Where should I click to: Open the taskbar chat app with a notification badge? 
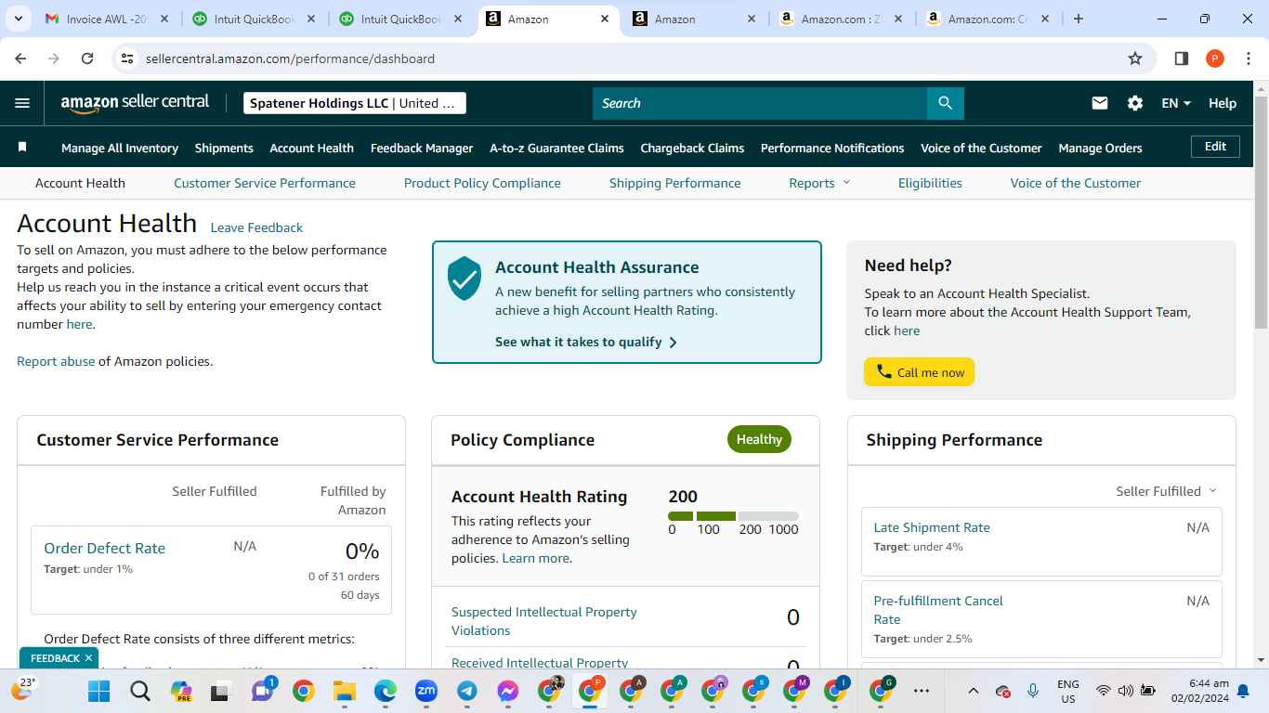pos(263,690)
